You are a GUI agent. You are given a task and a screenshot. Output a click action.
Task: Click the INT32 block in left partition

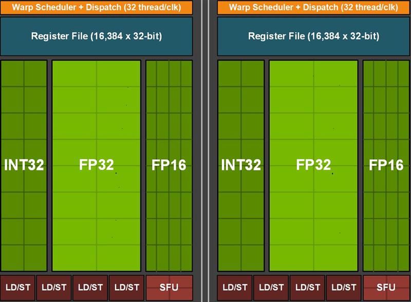[24, 166]
